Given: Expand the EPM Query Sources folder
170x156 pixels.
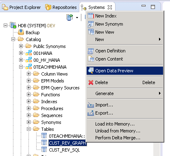Looking at the screenshot, I should [x=28, y=88].
